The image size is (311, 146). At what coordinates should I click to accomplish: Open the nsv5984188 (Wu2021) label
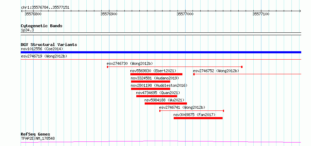pyautogui.click(x=165, y=100)
